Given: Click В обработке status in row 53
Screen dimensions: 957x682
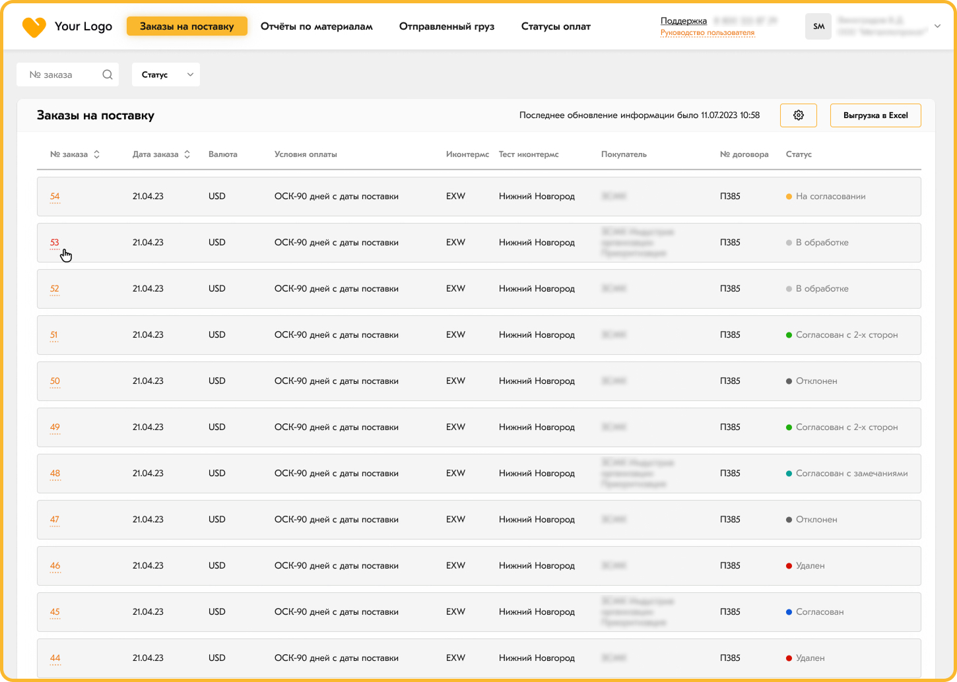Looking at the screenshot, I should (x=817, y=243).
